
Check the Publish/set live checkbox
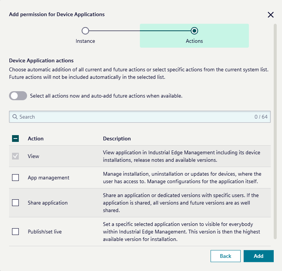pyautogui.click(x=15, y=232)
